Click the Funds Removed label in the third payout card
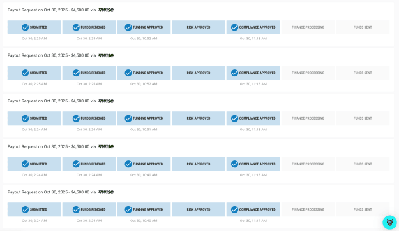This screenshot has width=399, height=231. (93, 118)
